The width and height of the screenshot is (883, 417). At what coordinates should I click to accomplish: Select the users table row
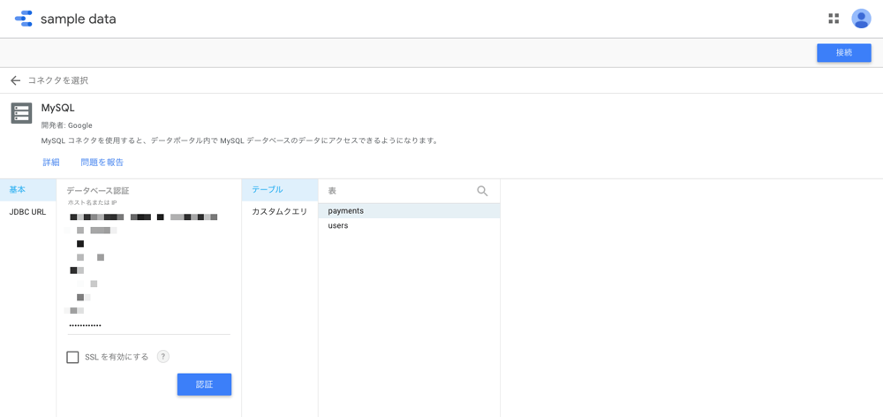[x=409, y=225]
